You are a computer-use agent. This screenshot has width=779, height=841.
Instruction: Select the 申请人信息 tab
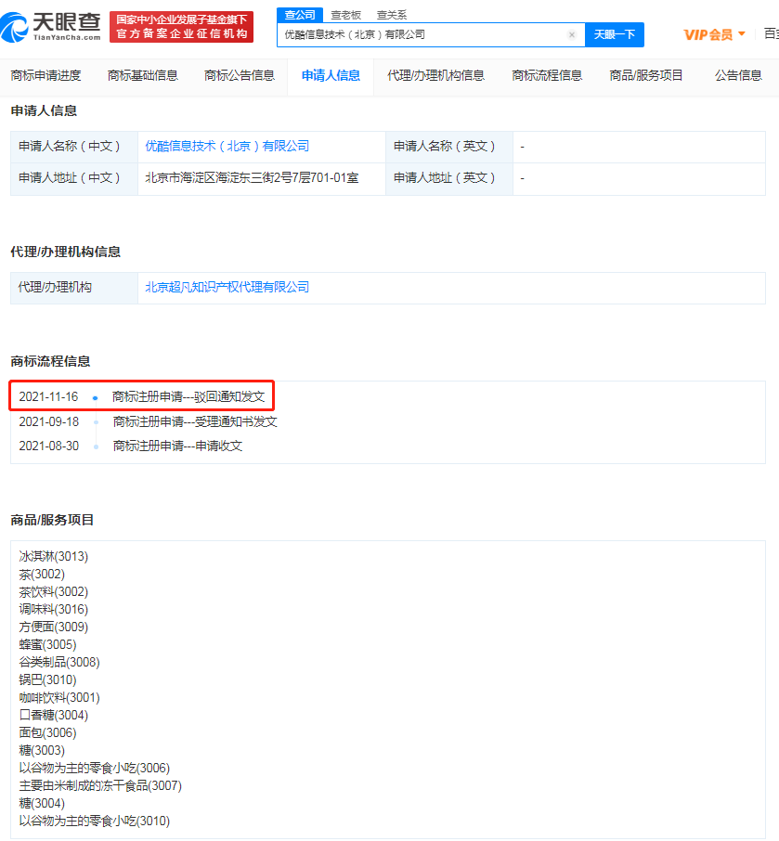coord(331,75)
